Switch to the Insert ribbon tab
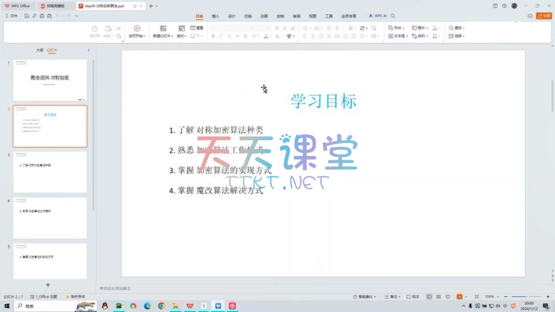This screenshot has width=555, height=312. point(215,16)
